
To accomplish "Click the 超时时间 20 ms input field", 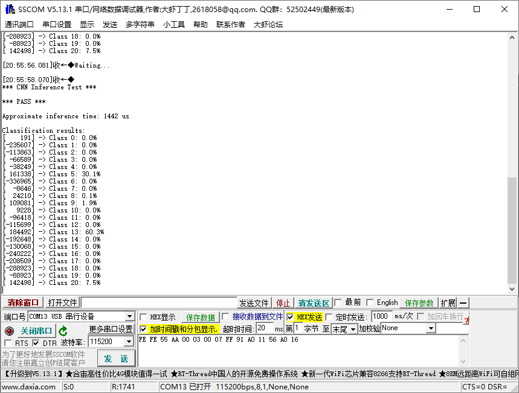I will pyautogui.click(x=265, y=328).
